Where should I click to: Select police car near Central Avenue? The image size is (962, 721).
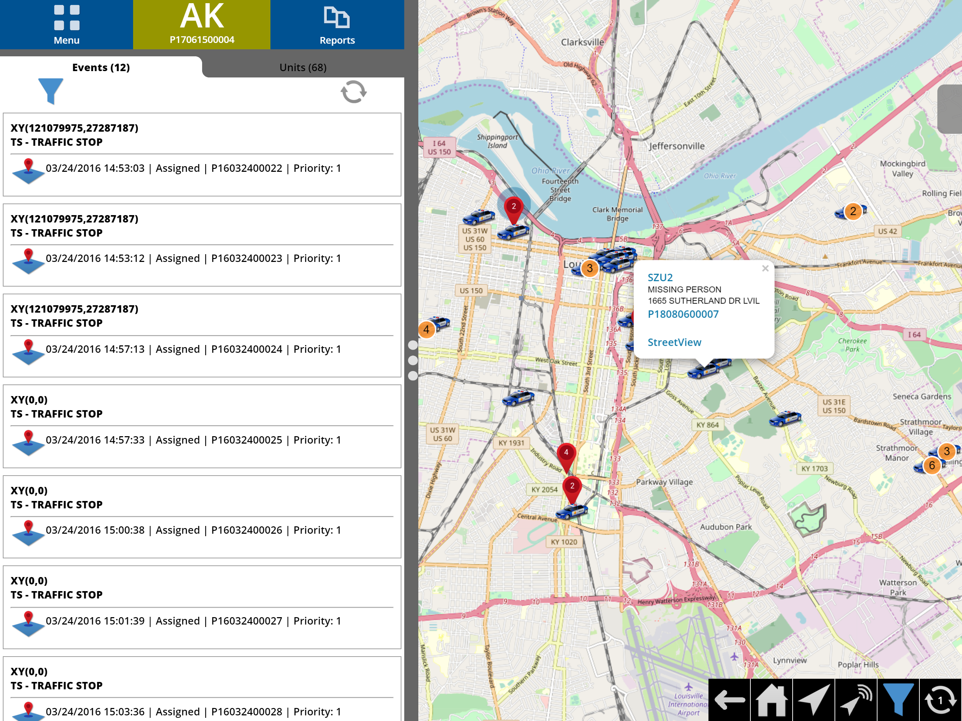click(x=571, y=512)
